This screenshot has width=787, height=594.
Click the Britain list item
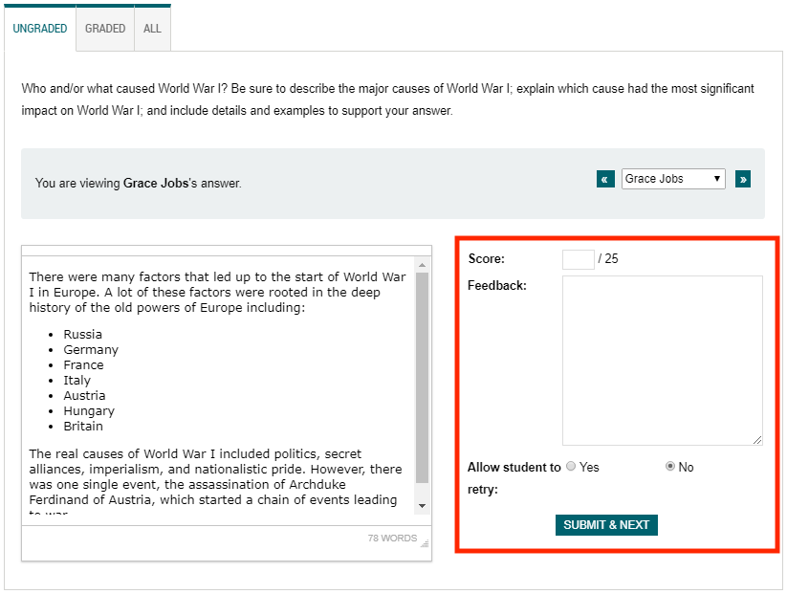(83, 427)
